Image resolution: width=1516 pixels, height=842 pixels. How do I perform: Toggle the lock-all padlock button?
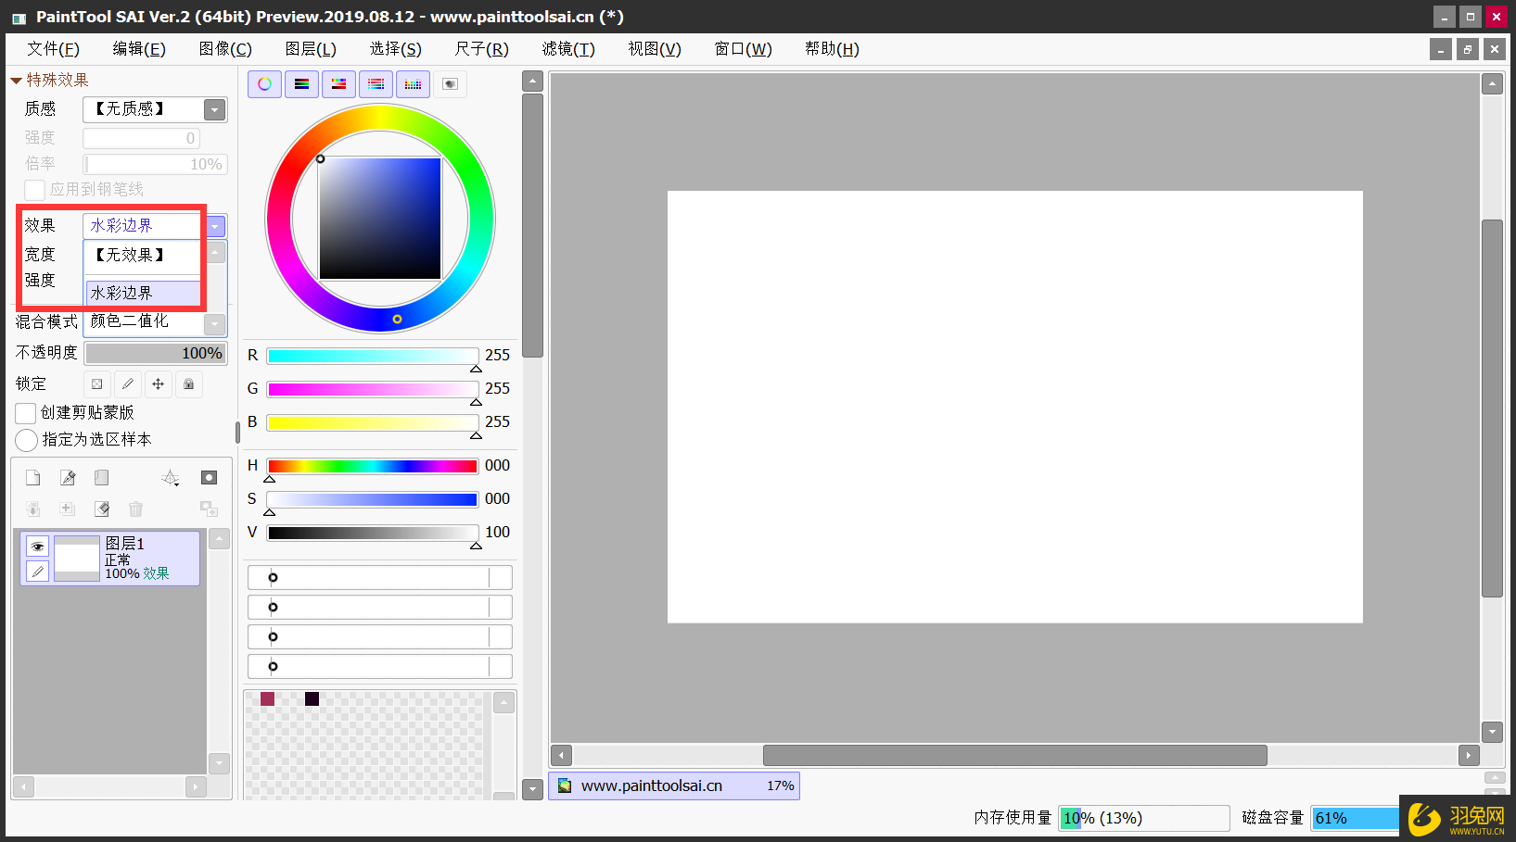point(188,384)
